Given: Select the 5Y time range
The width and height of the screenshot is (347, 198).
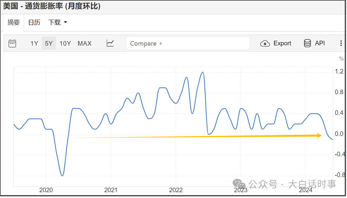Looking at the screenshot, I should click(49, 43).
